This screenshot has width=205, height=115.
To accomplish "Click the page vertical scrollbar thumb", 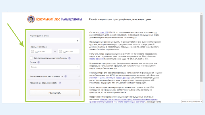I will [201, 48].
